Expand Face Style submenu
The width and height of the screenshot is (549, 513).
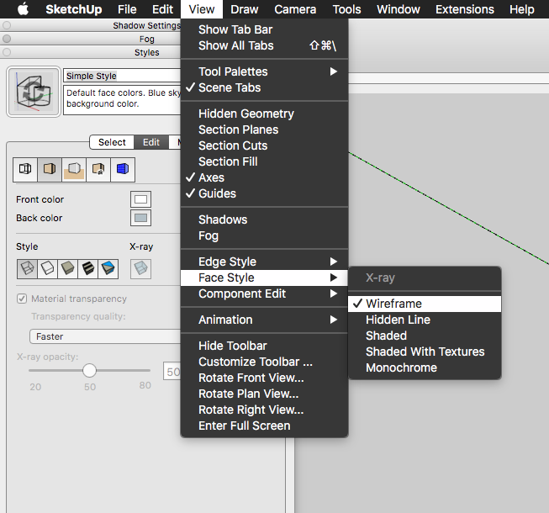(264, 278)
